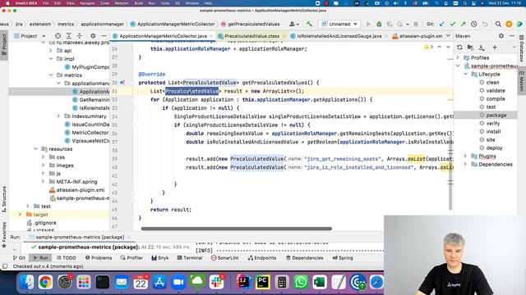This screenshot has height=295, width=526.
Task: Click the Git Commit checkmark icon
Action: 453,24
